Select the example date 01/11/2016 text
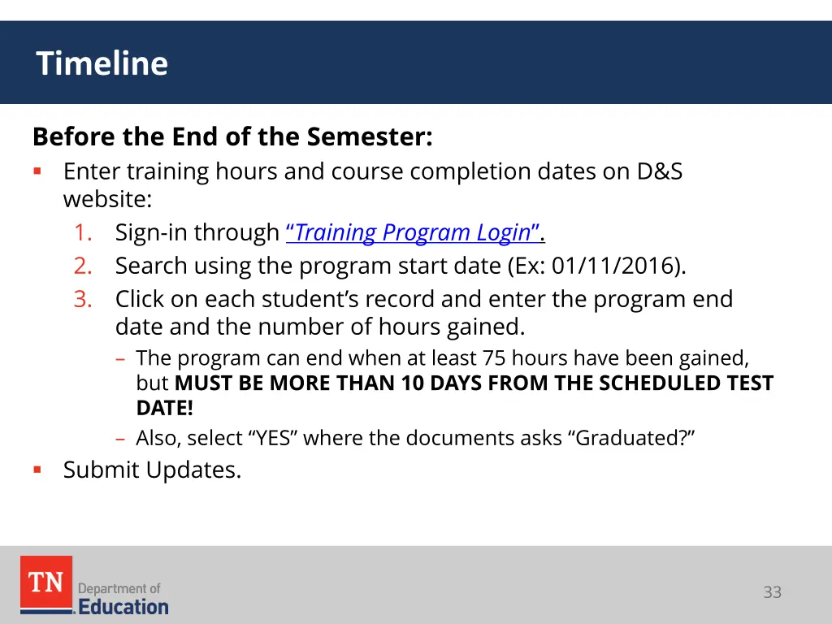 click(613, 266)
